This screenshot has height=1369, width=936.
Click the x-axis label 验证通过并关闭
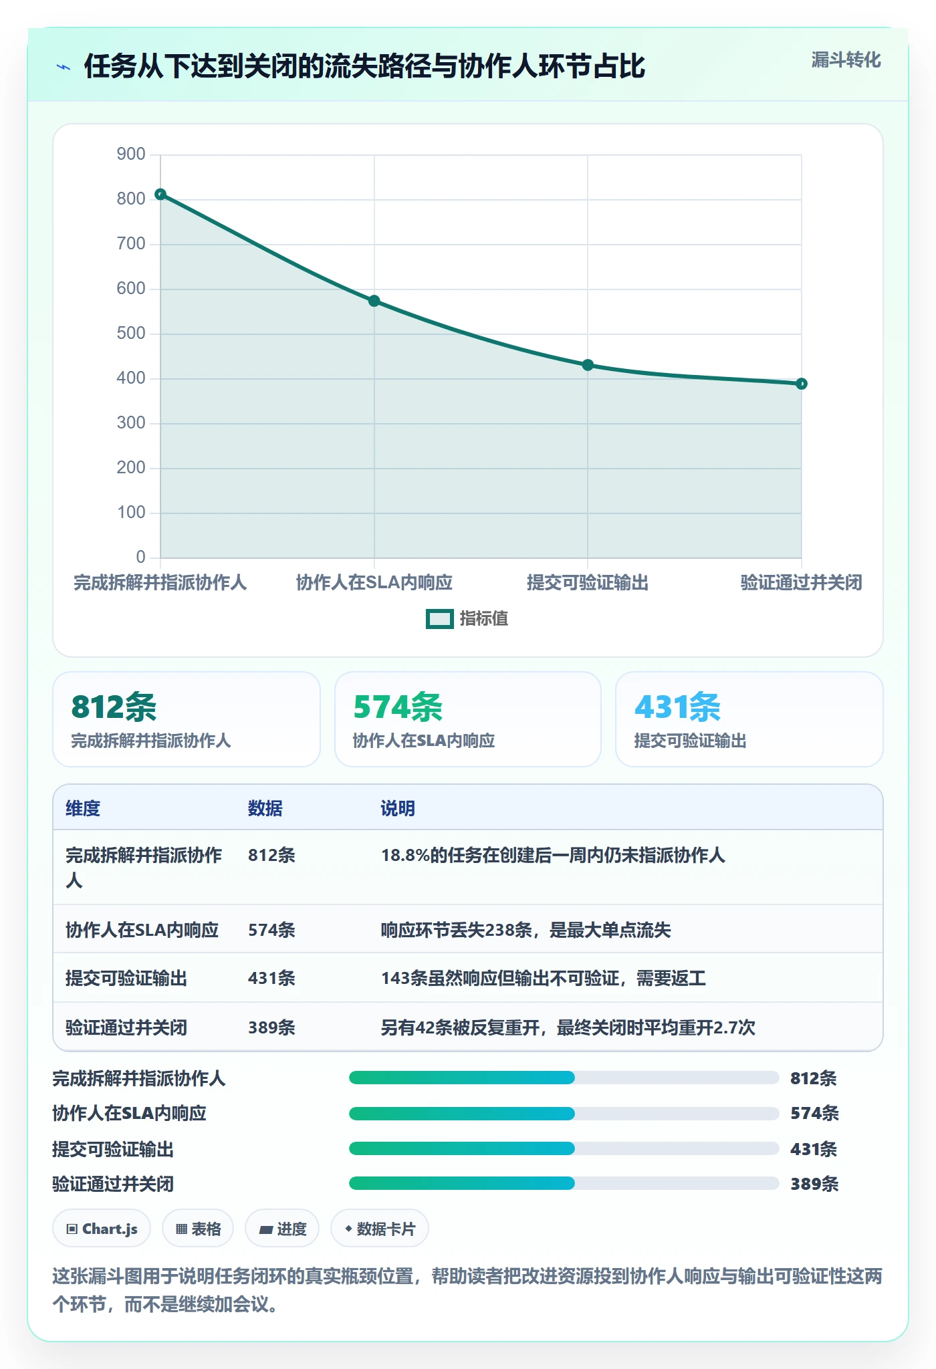pos(801,582)
